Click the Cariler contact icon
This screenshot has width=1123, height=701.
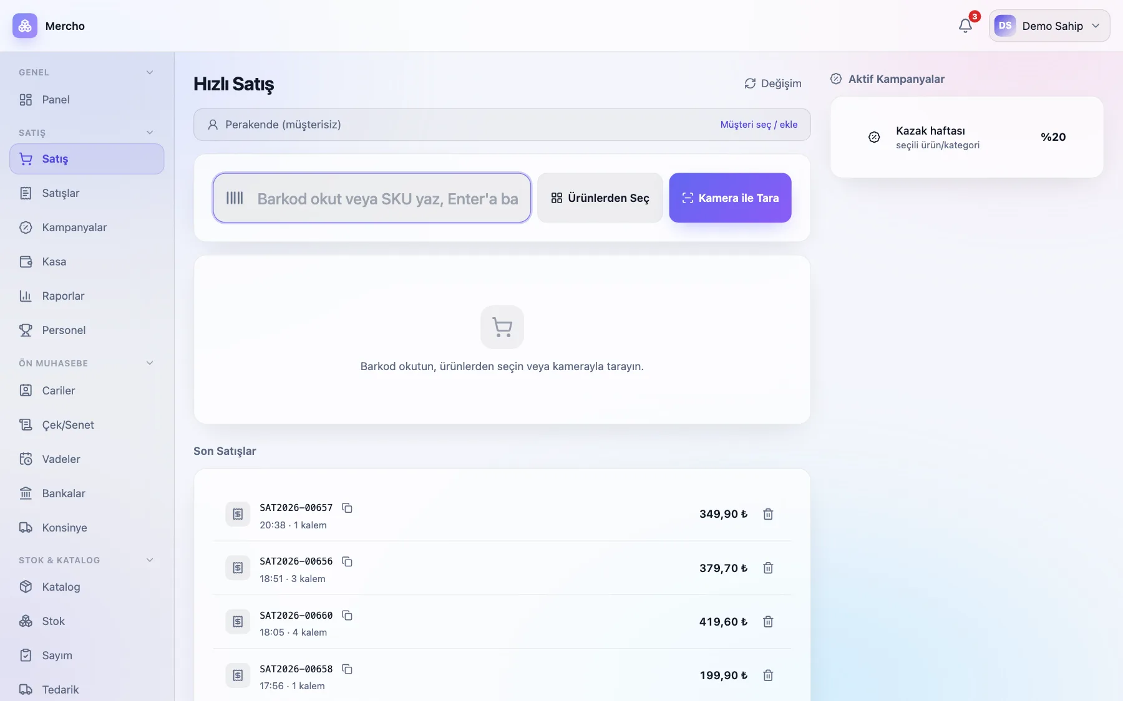click(x=26, y=391)
